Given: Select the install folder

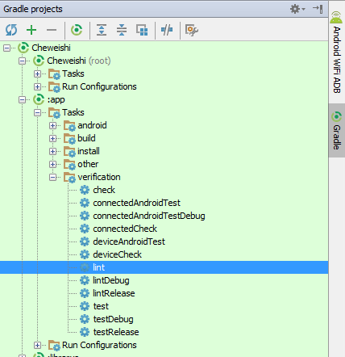Looking at the screenshot, I should tap(89, 151).
